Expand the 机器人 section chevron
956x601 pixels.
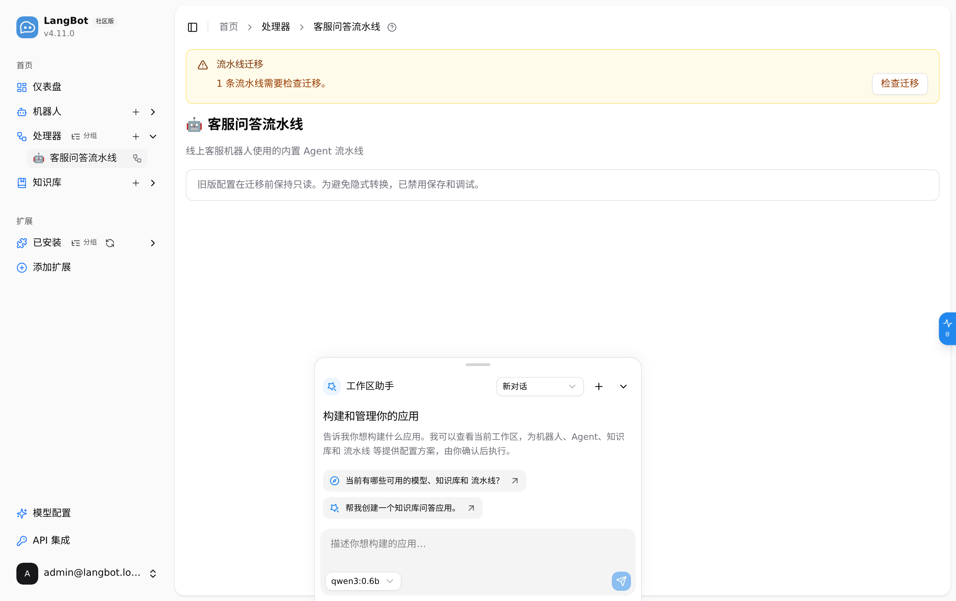153,112
